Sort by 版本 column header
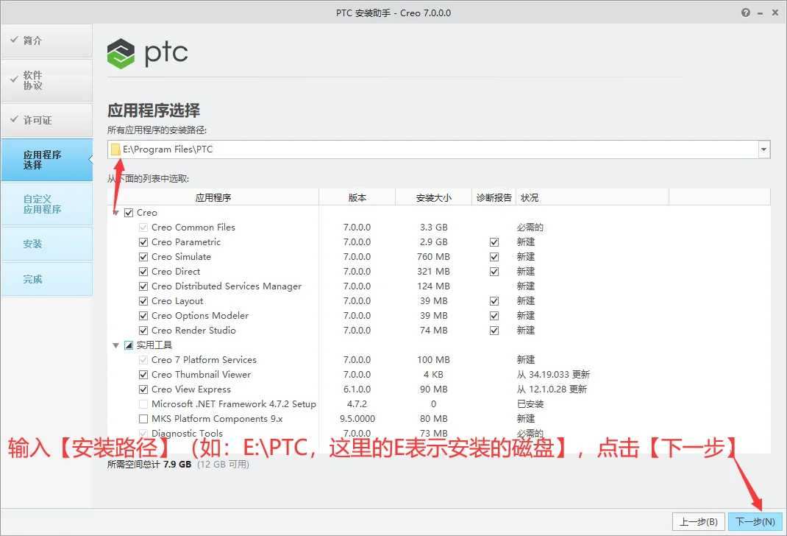 [x=357, y=197]
